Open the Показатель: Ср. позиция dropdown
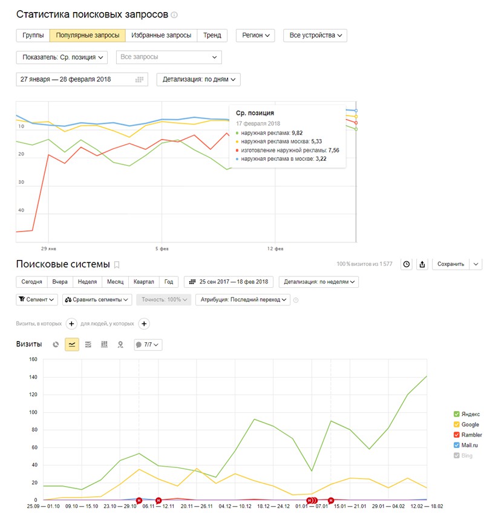Image resolution: width=484 pixels, height=526 pixels. pyautogui.click(x=62, y=57)
